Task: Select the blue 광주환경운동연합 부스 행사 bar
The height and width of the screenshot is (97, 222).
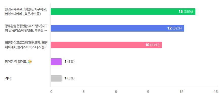Action: pyautogui.click(x=117, y=28)
